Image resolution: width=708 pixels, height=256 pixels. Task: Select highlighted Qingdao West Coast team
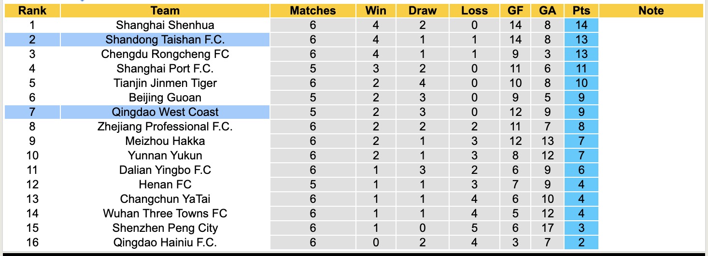pyautogui.click(x=165, y=112)
